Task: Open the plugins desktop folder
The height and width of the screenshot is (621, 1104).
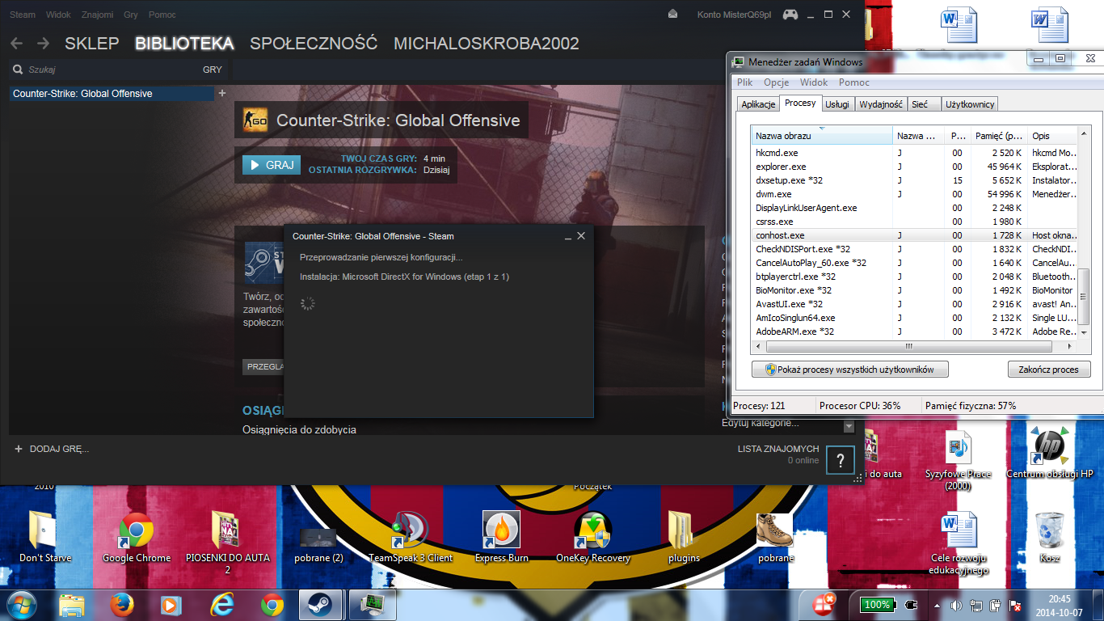Action: [x=683, y=537]
